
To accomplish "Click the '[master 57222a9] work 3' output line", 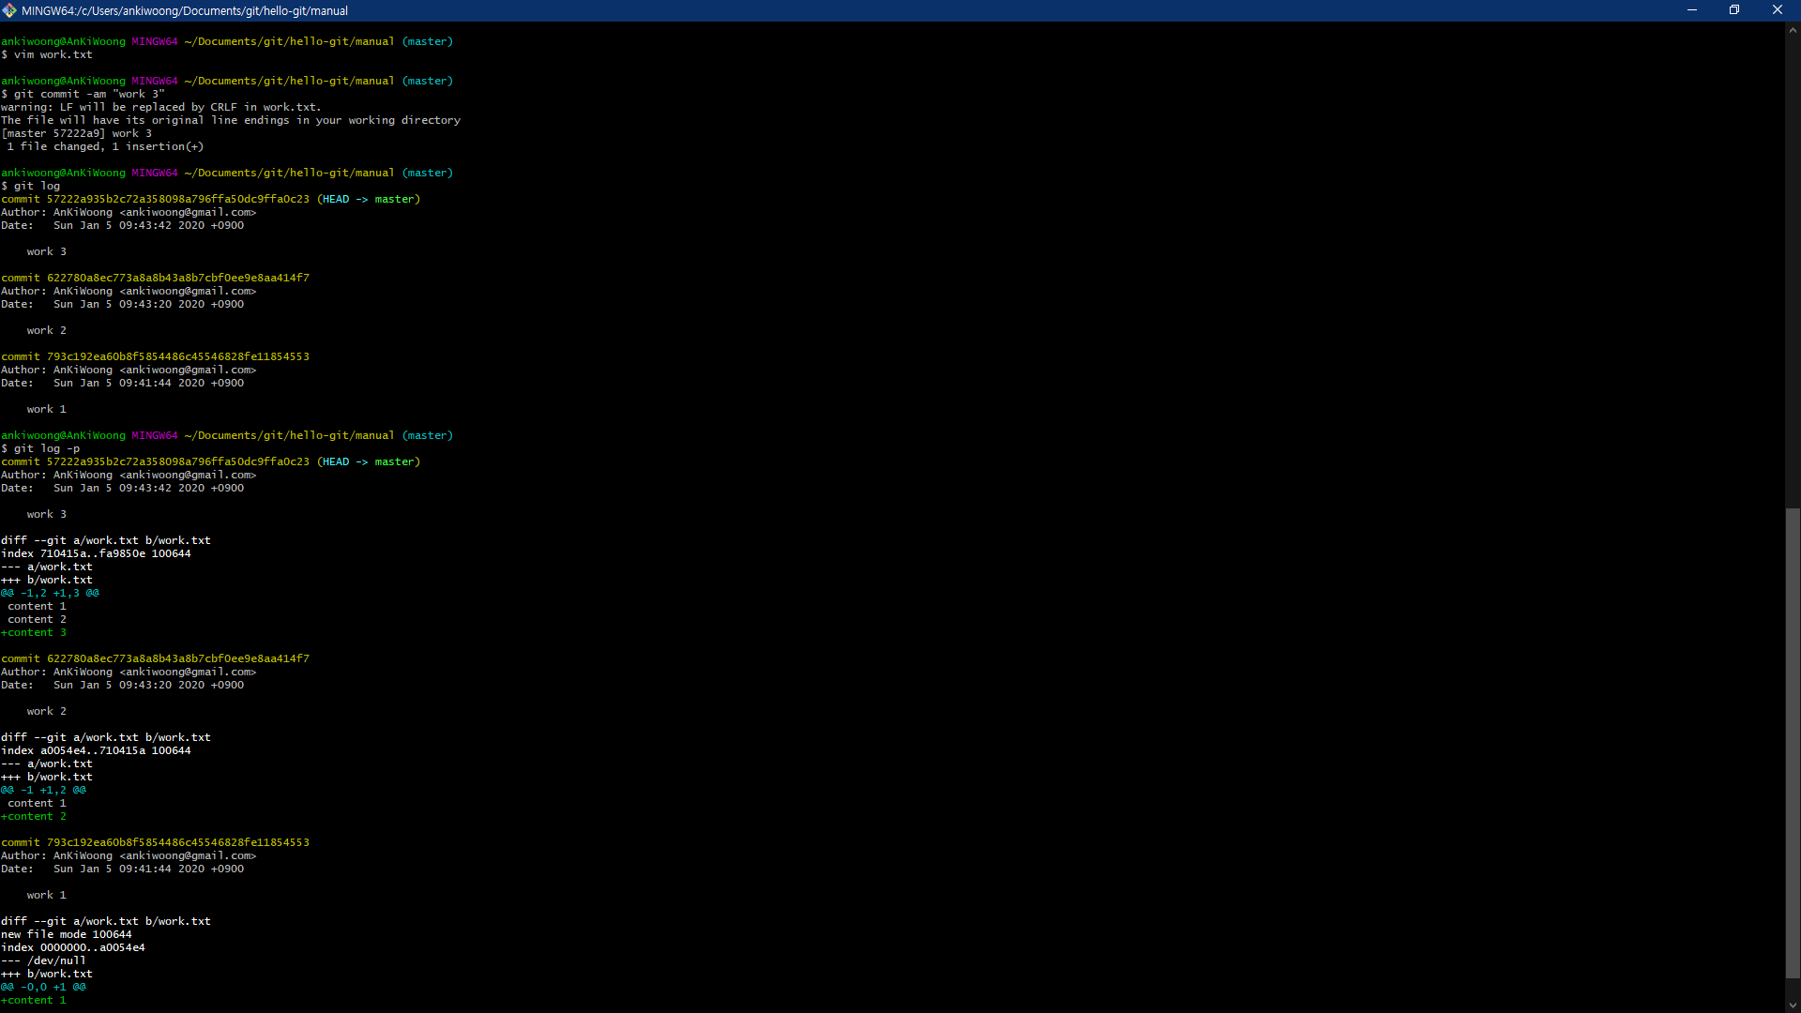I will coord(76,133).
